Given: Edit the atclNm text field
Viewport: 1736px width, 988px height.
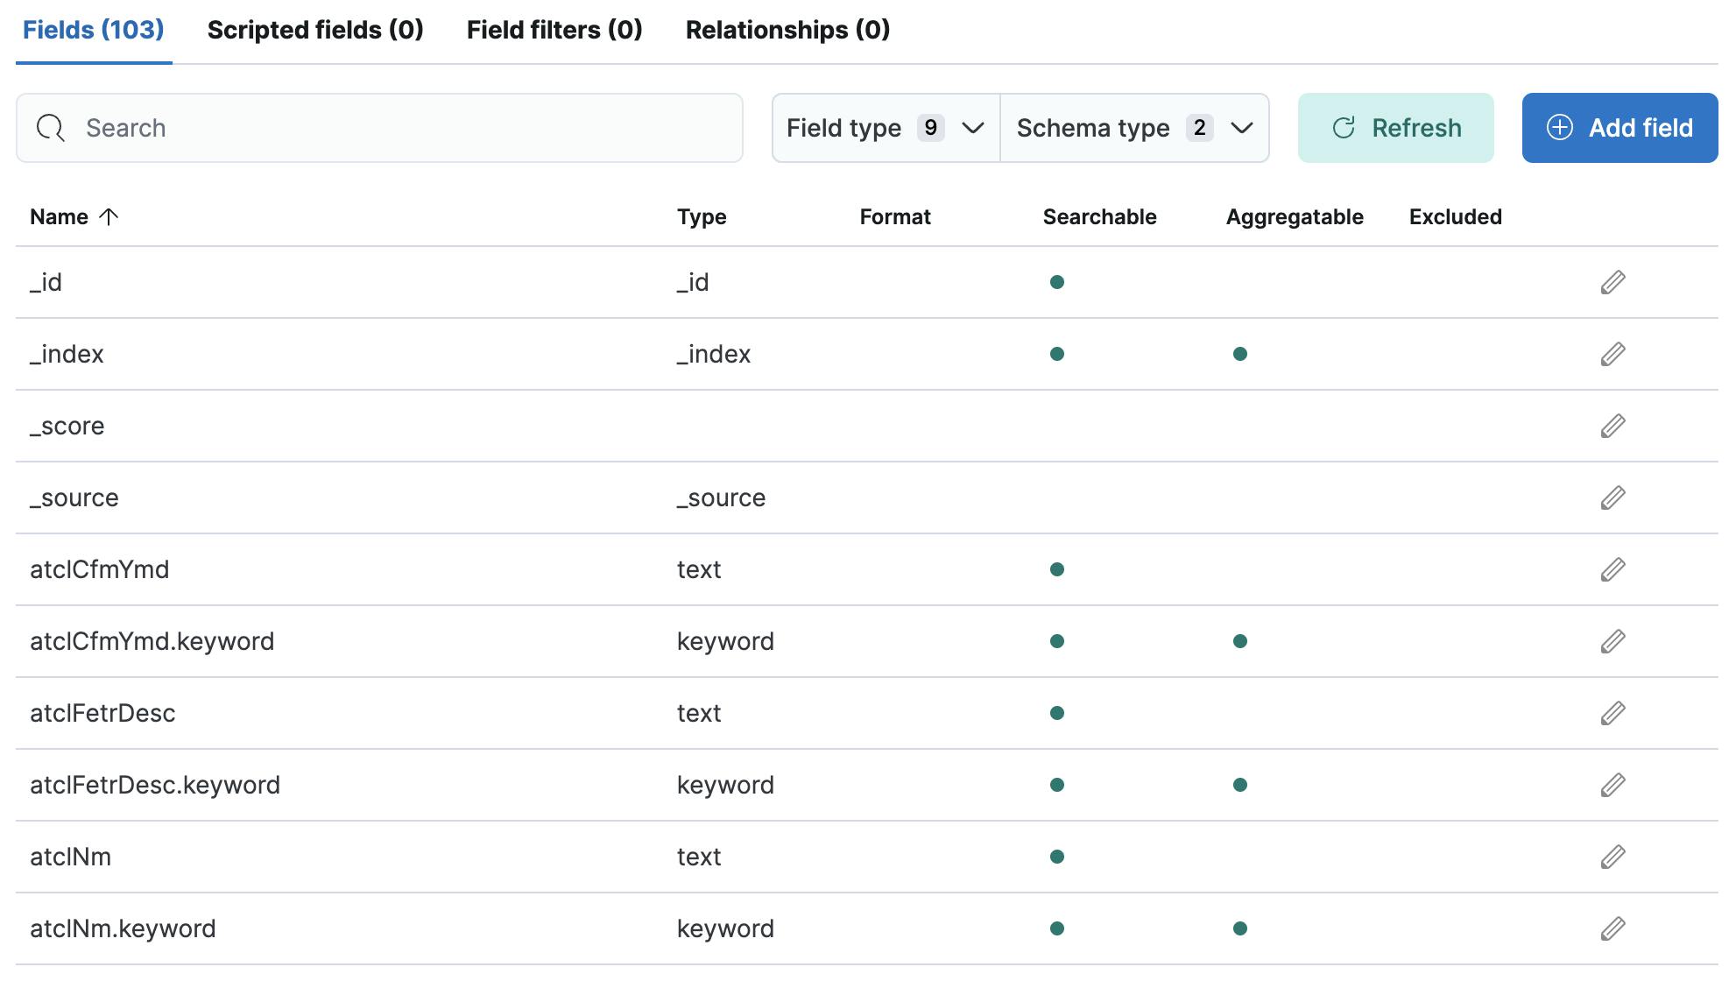Looking at the screenshot, I should pyautogui.click(x=1613, y=857).
